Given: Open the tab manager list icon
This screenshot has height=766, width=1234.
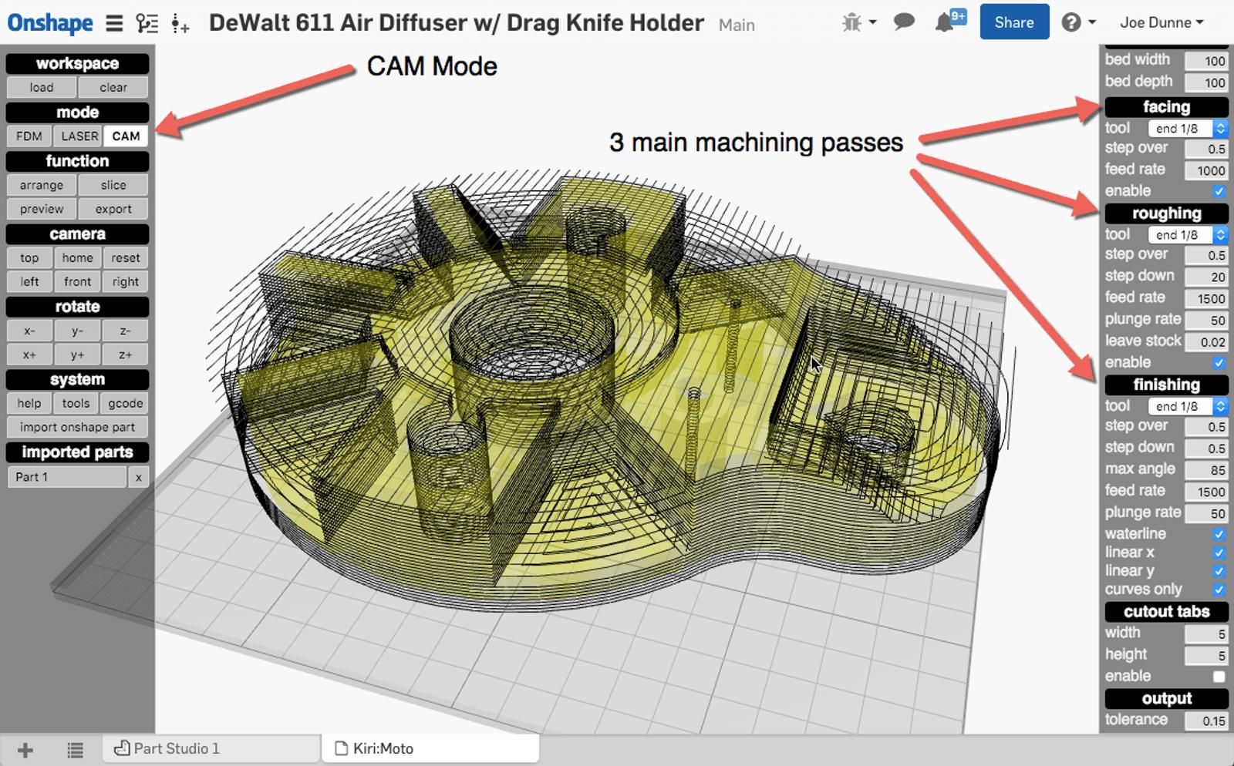Looking at the screenshot, I should coord(75,749).
